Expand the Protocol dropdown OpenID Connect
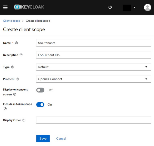Screen dimensions: 154x146 (94, 79)
